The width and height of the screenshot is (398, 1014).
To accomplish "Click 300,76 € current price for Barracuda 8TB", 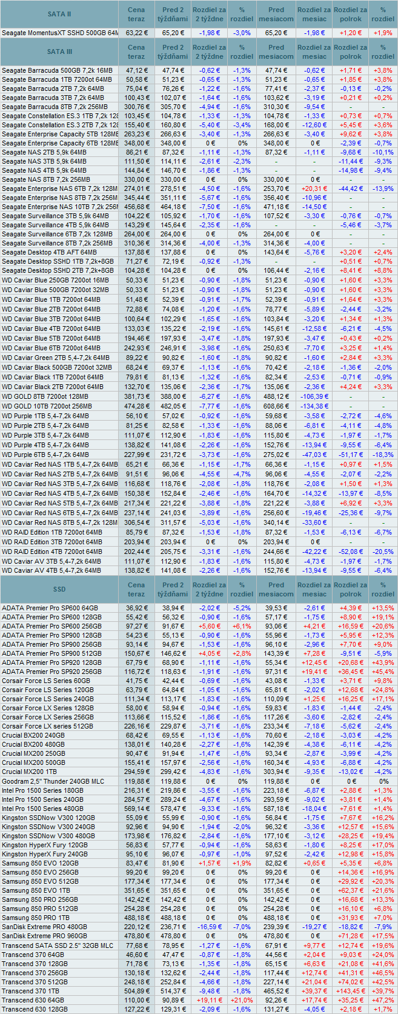I will click(x=136, y=106).
